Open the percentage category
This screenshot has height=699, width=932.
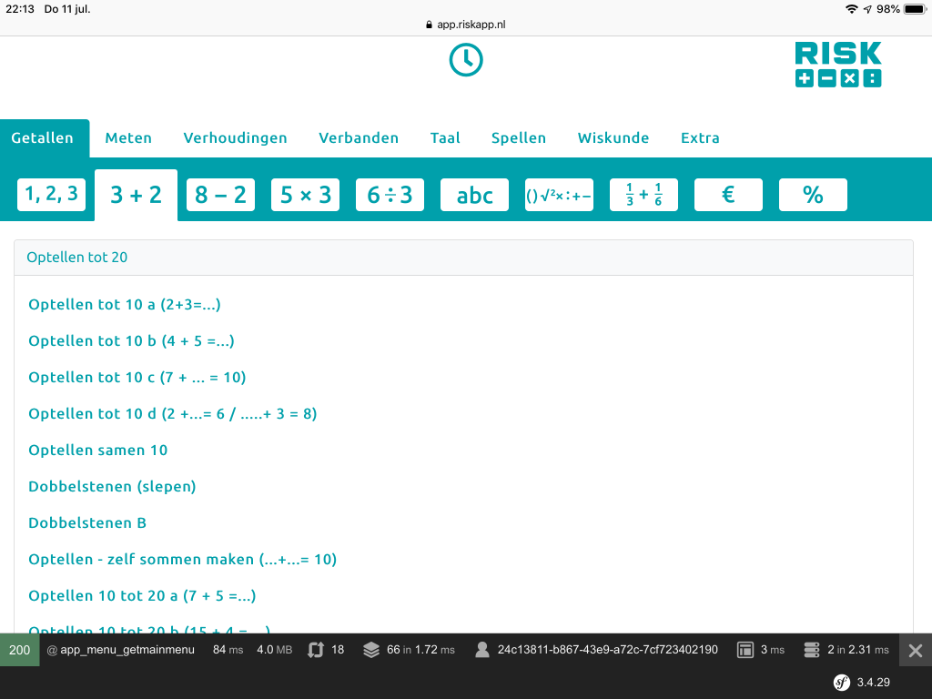pyautogui.click(x=813, y=195)
